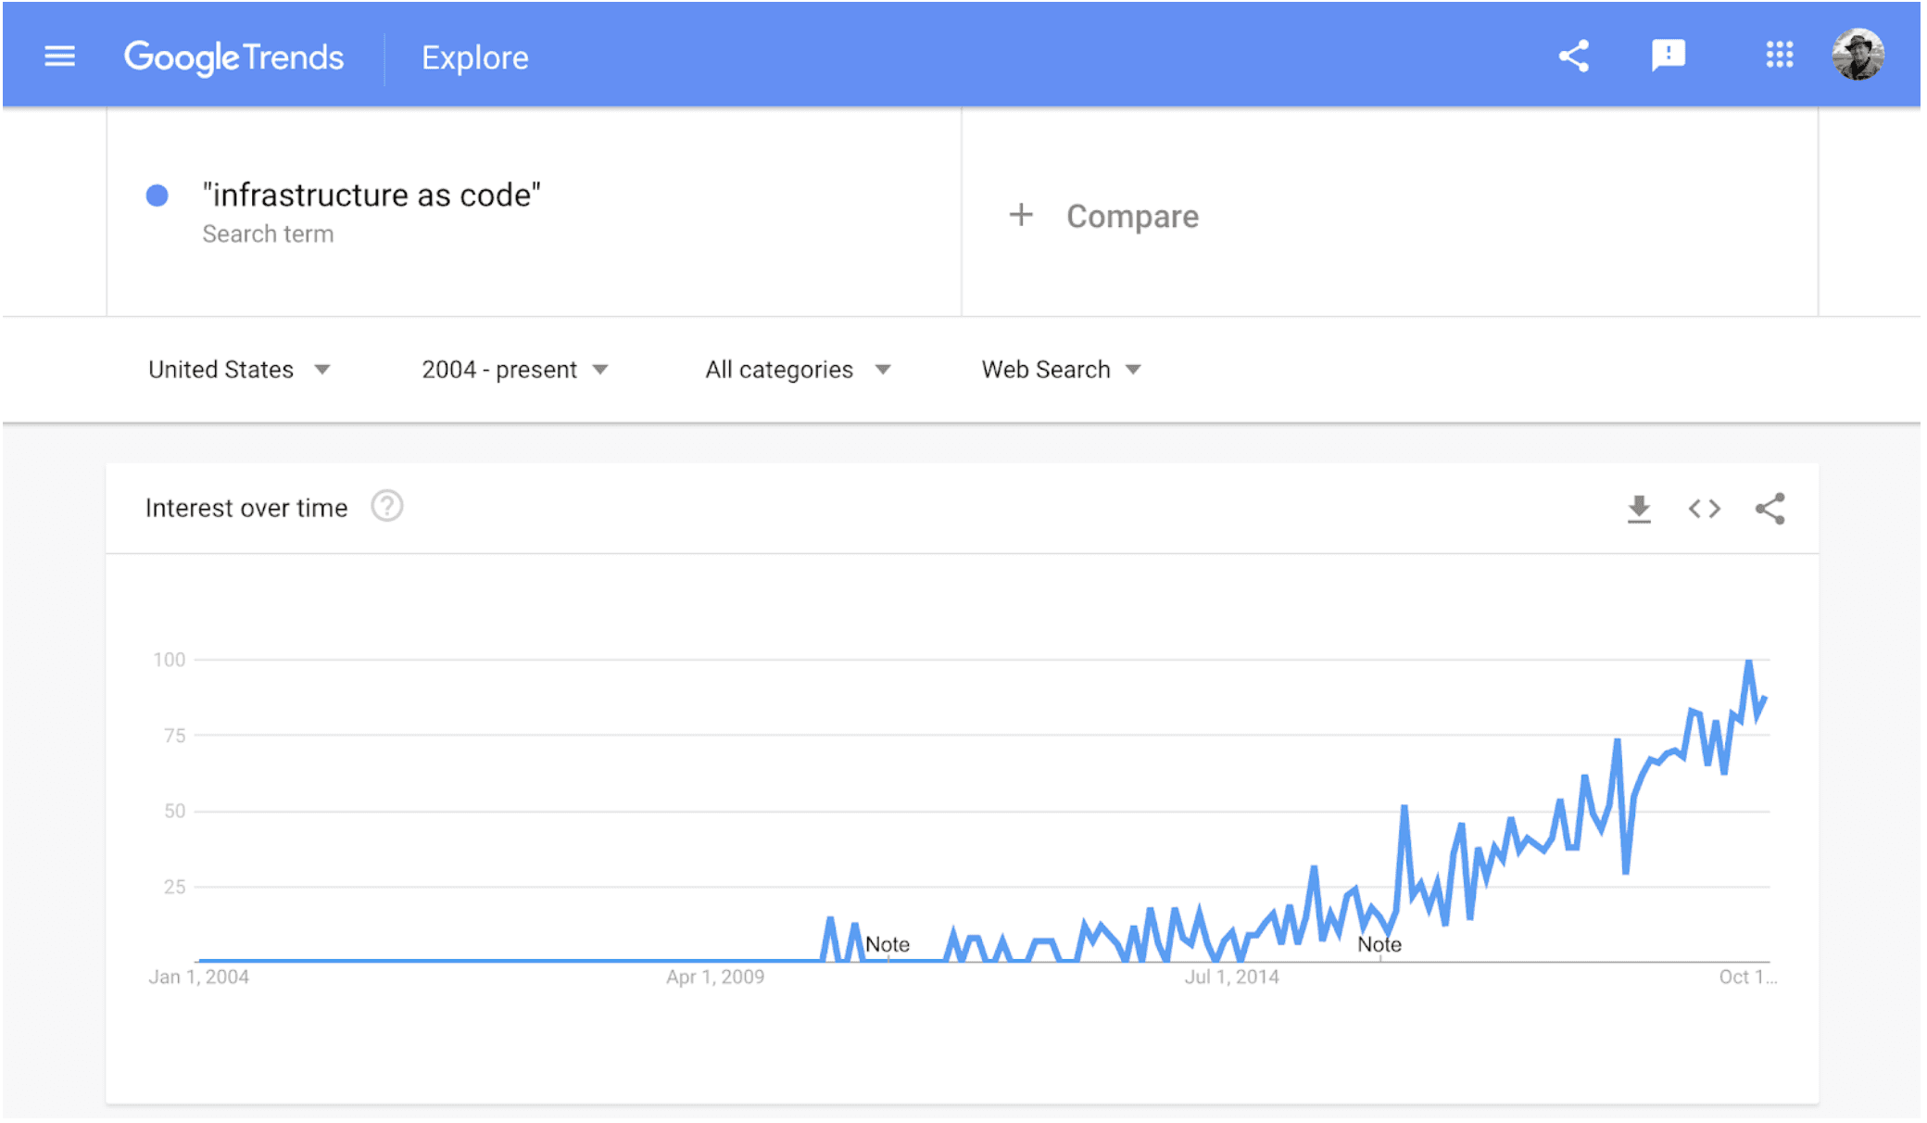Expand the All categories dropdown

coord(797,370)
